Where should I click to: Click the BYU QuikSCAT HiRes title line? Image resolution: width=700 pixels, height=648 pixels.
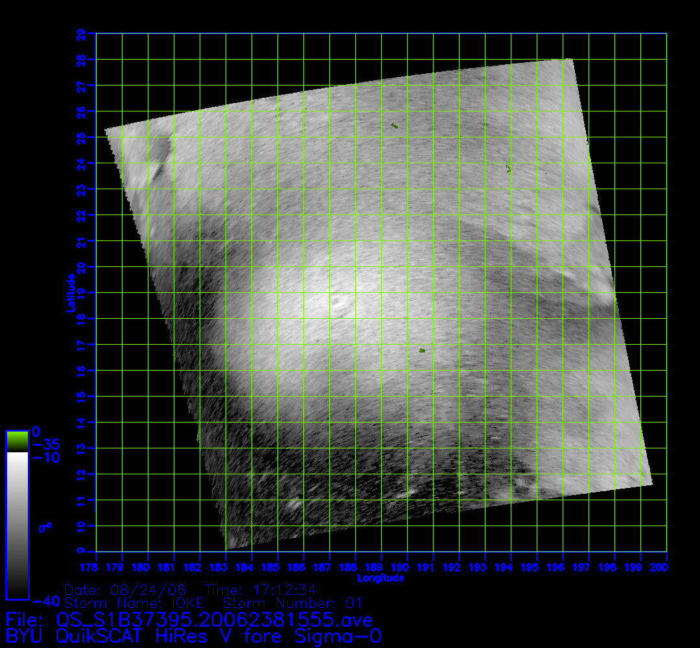pos(193,636)
